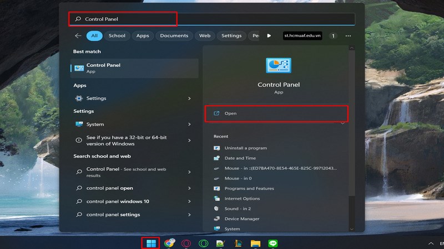
Task: Click the Device Manager icon
Action: pos(217,219)
